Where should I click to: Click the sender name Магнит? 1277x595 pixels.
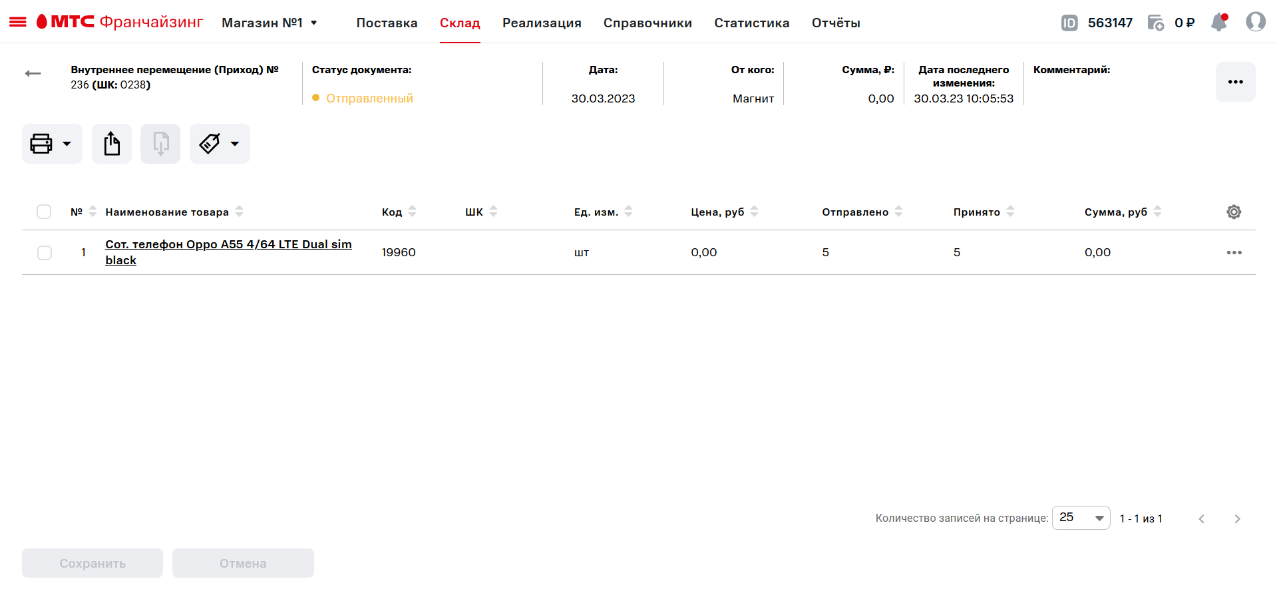753,99
